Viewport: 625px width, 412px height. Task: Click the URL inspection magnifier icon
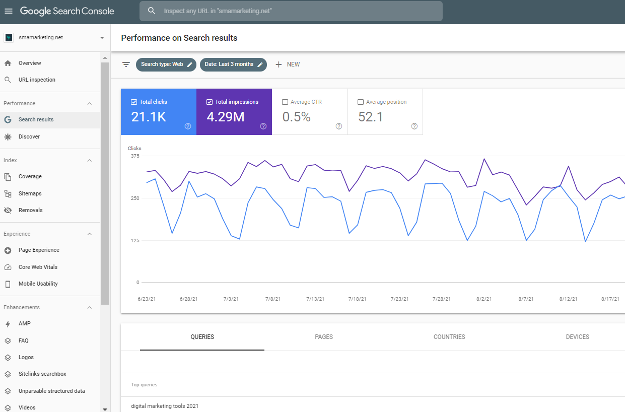8,80
